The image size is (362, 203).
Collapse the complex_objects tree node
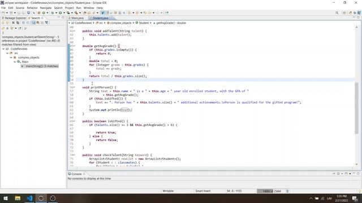[11, 58]
